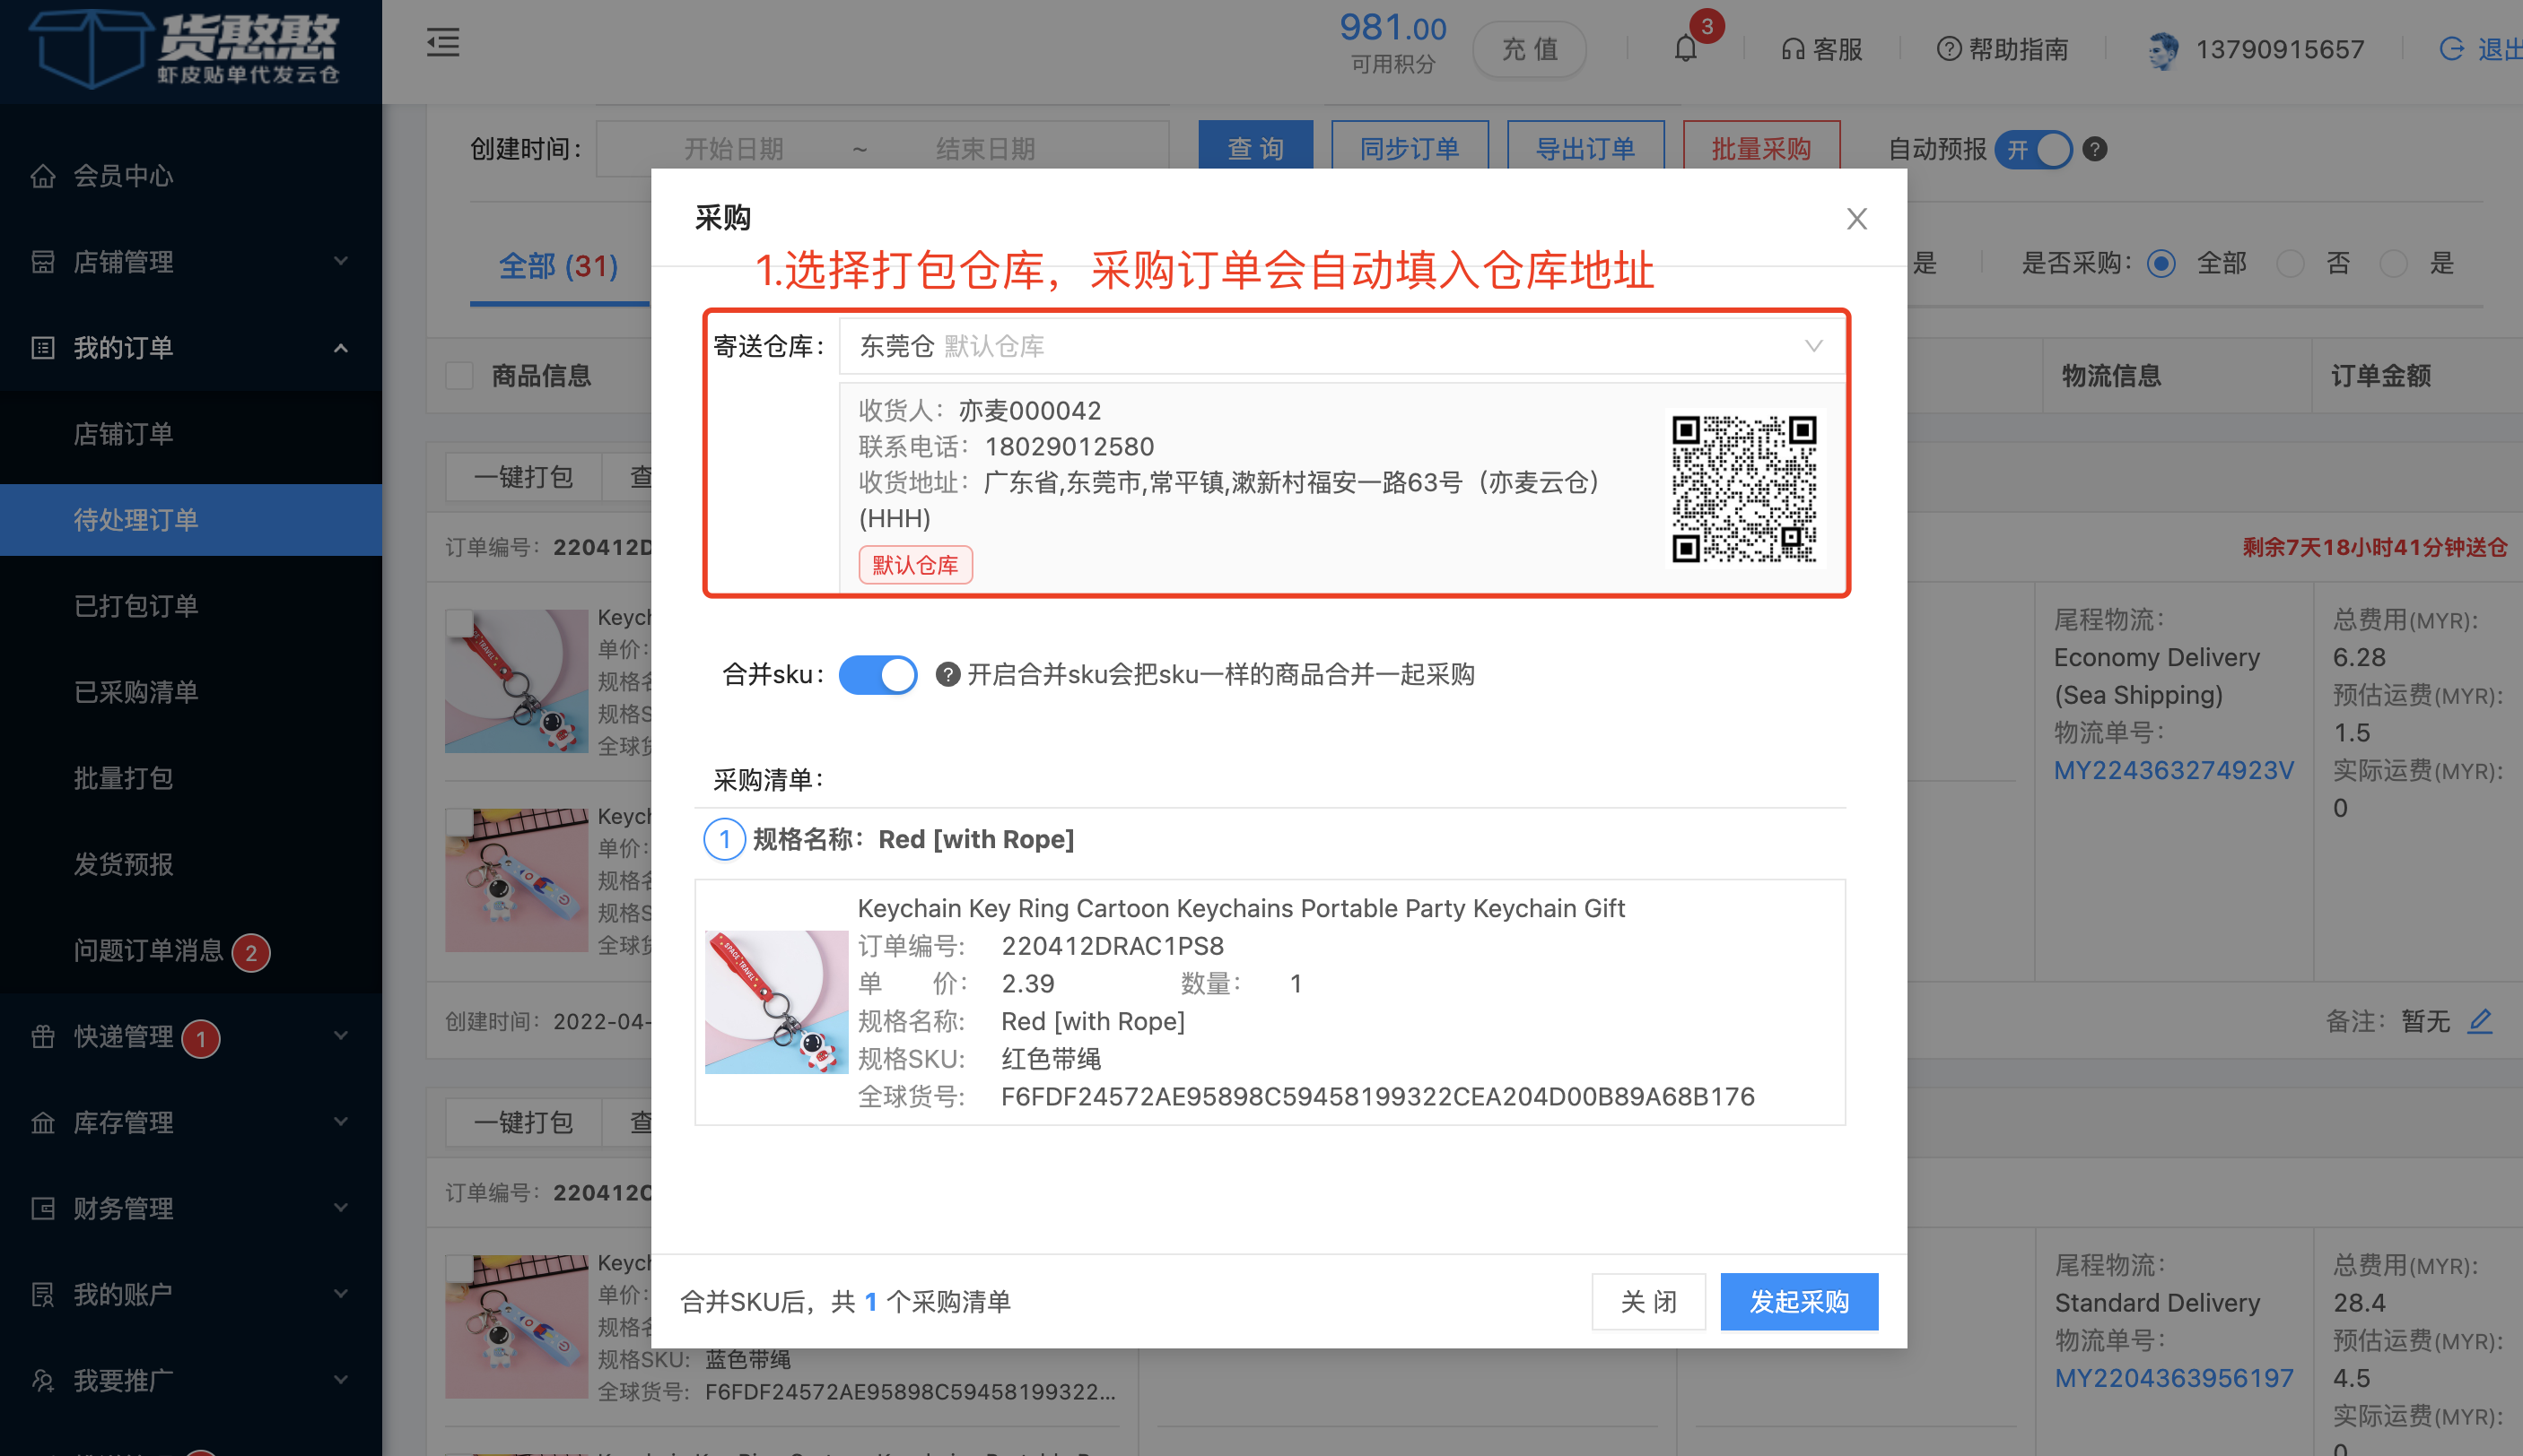
Task: Open the notifications bell icon
Action: click(1685, 48)
